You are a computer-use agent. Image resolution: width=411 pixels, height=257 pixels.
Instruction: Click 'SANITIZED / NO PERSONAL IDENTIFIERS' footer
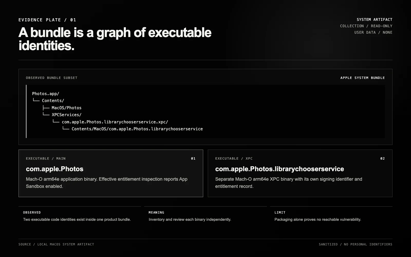point(356,244)
